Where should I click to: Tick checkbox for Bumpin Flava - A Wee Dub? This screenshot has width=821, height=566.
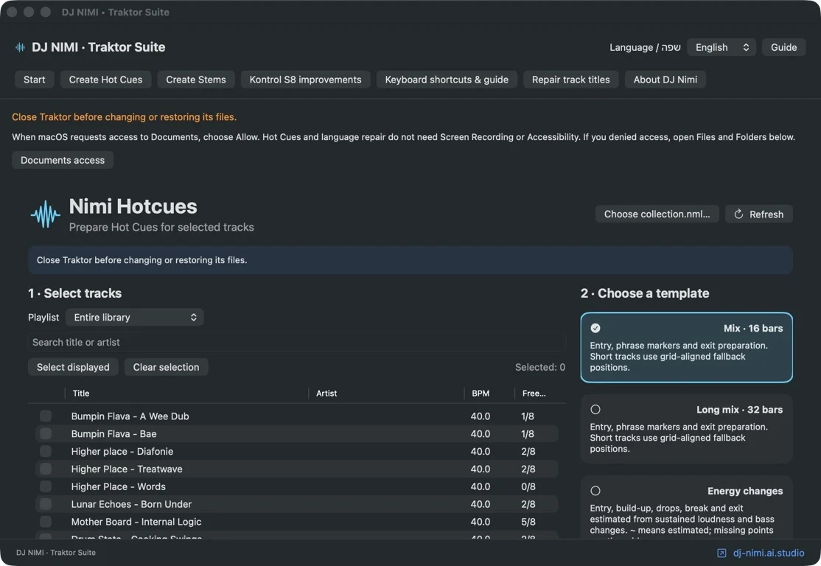pyautogui.click(x=46, y=416)
